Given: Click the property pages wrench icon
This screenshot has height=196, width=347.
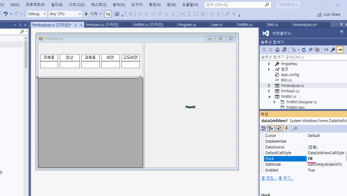Looking at the screenshot, I should [295, 128].
